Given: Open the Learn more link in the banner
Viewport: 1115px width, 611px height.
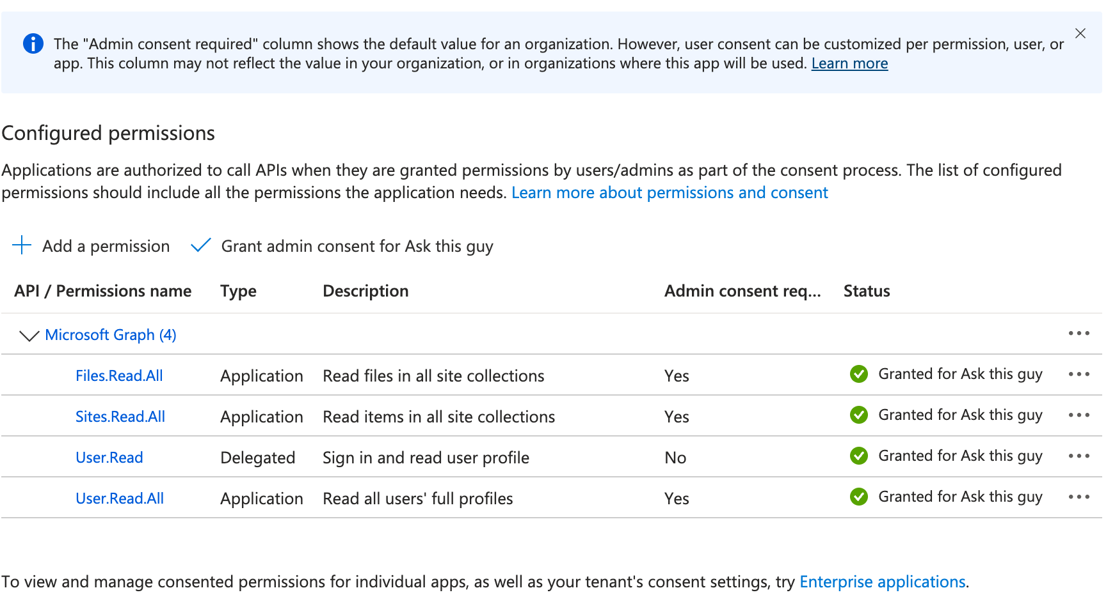Looking at the screenshot, I should tap(849, 63).
